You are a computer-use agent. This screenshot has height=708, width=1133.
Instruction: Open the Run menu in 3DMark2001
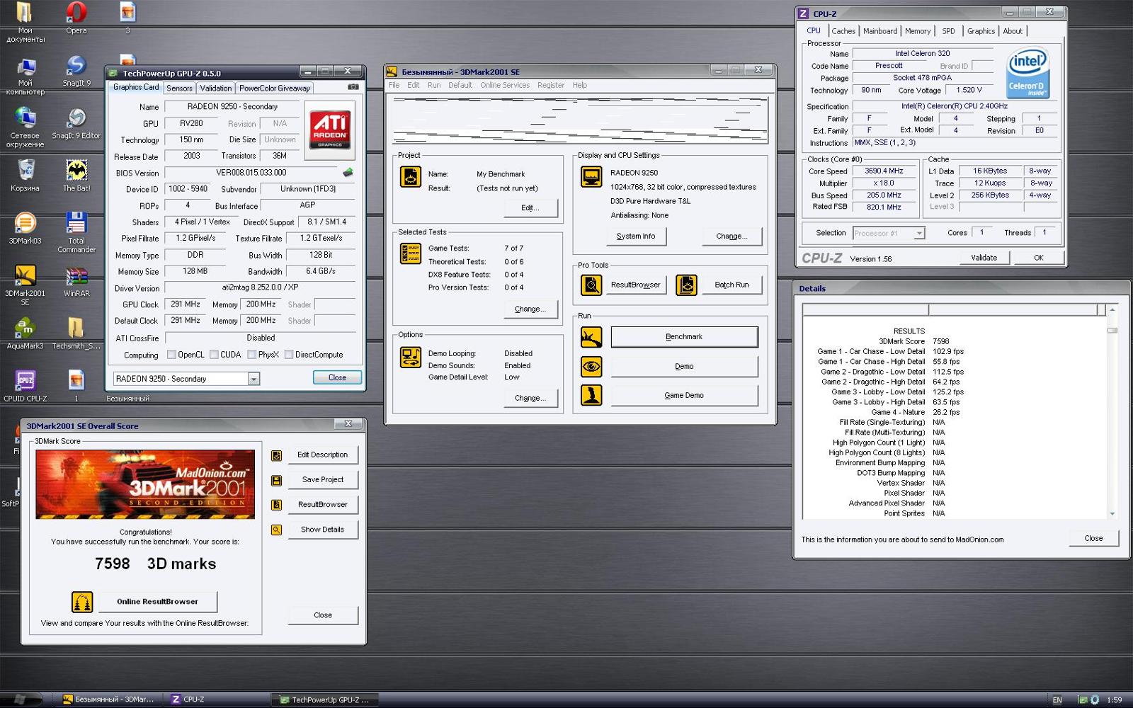pyautogui.click(x=434, y=85)
